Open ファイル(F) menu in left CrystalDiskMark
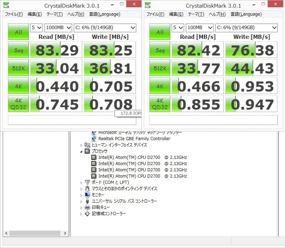The height and width of the screenshot is (248, 285). [x=14, y=14]
